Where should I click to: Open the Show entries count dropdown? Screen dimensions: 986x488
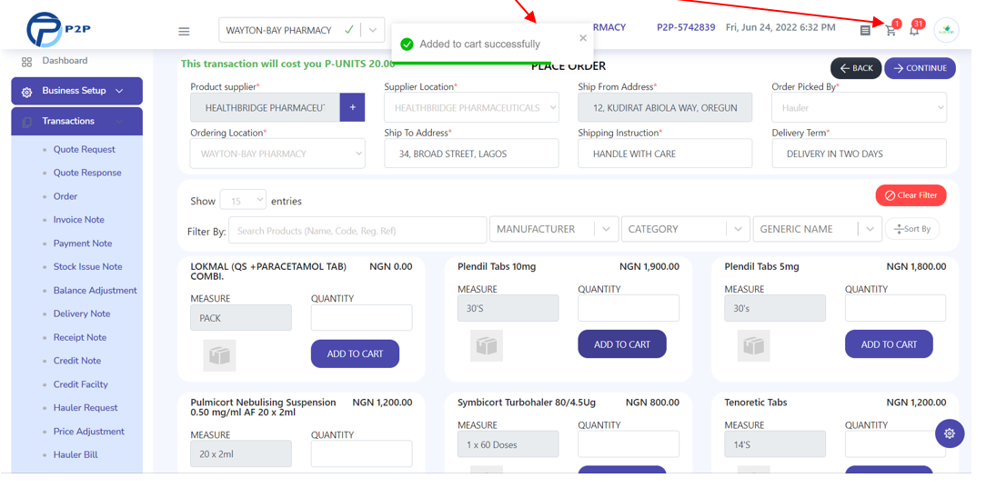click(244, 201)
